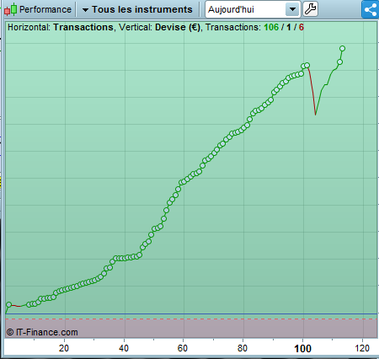379x359 pixels.
Task: Click the bottom of the red drawdown dip
Action: pos(316,114)
